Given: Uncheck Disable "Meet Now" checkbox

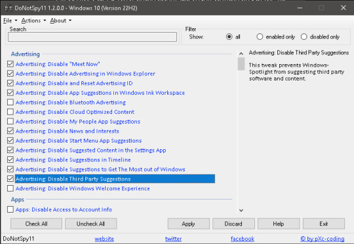Looking at the screenshot, I should [x=10, y=64].
